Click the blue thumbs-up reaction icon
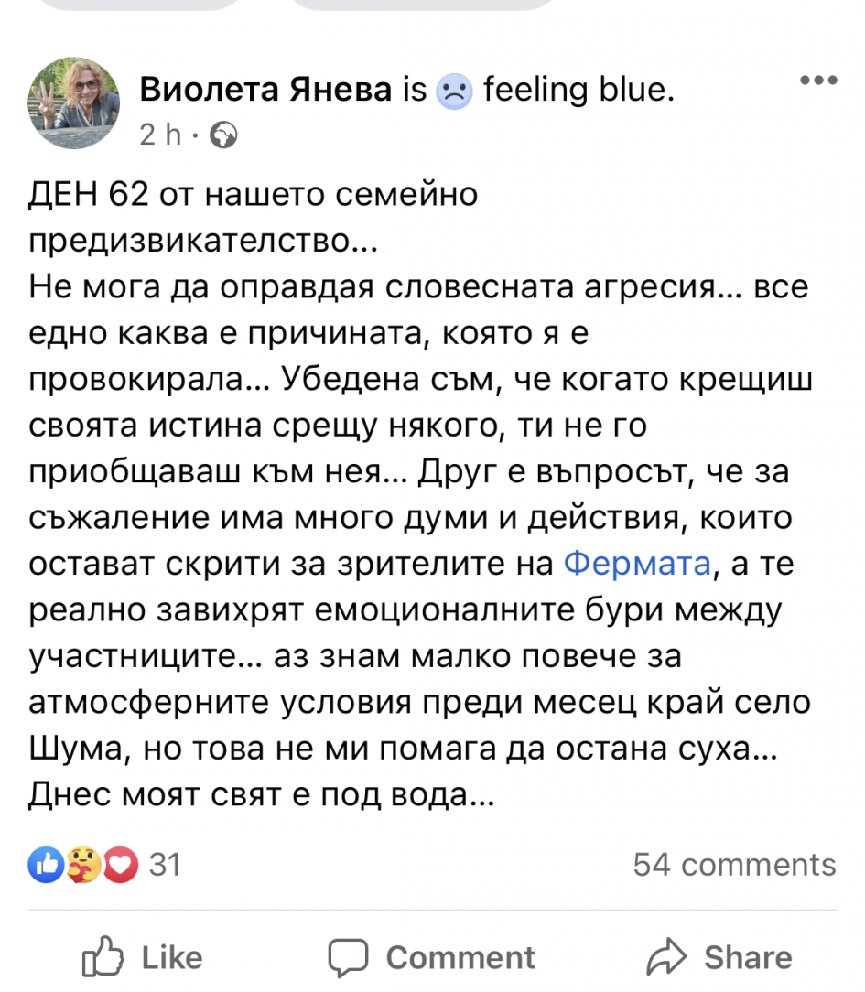Image resolution: width=865 pixels, height=992 pixels. coord(46,864)
